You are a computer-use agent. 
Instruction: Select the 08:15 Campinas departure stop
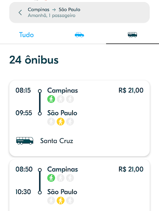[62, 91]
